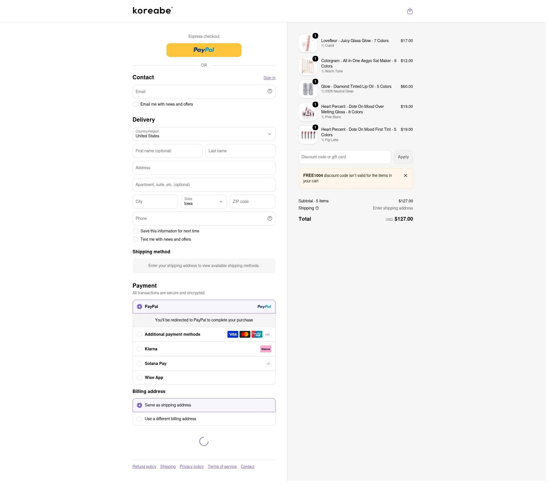Expand the State dropdown showing Iowa

click(x=204, y=201)
